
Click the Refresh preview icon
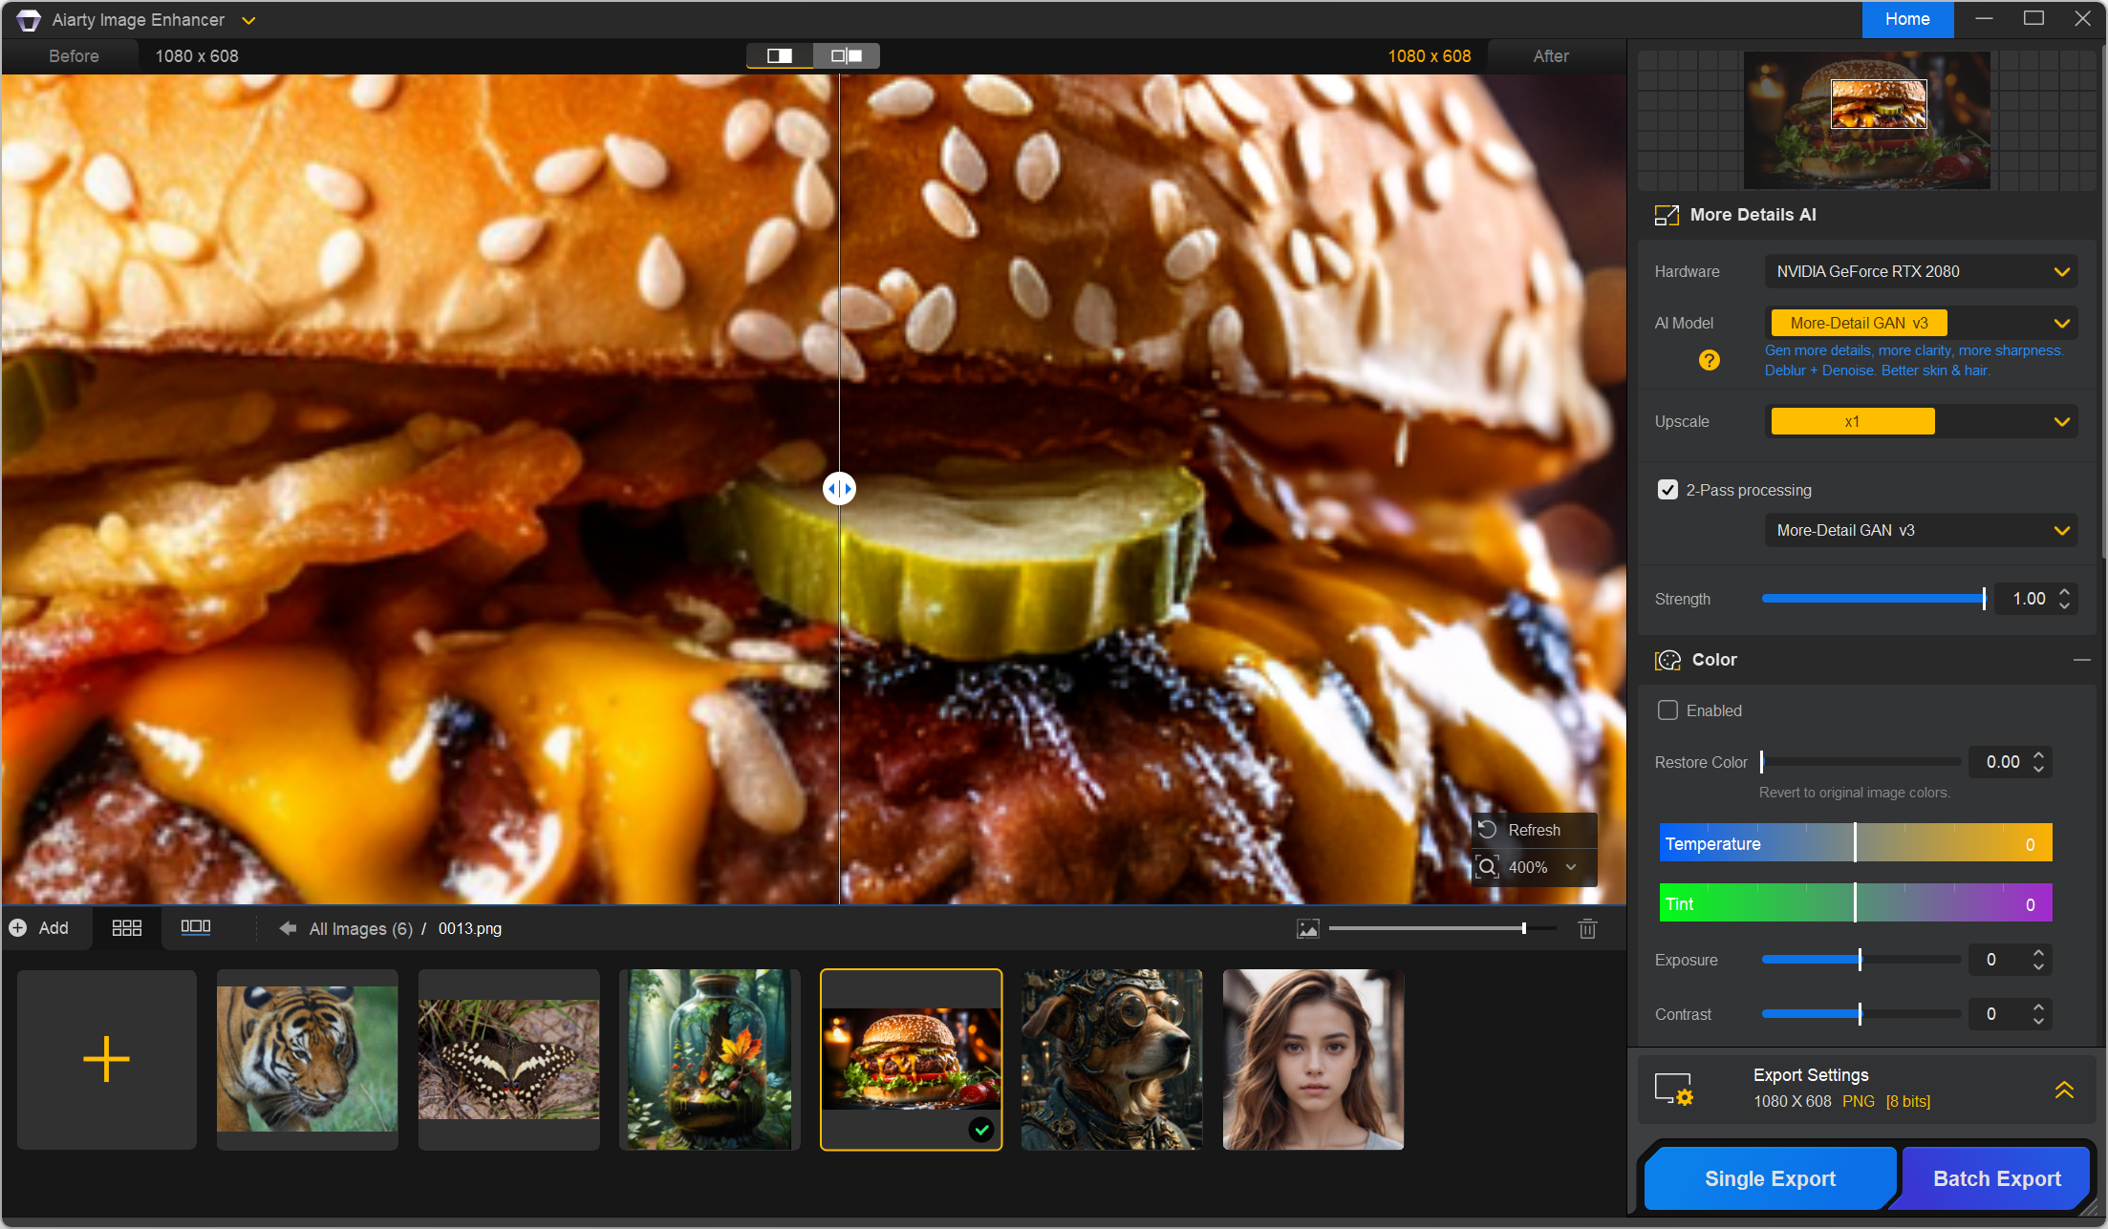coord(1488,829)
